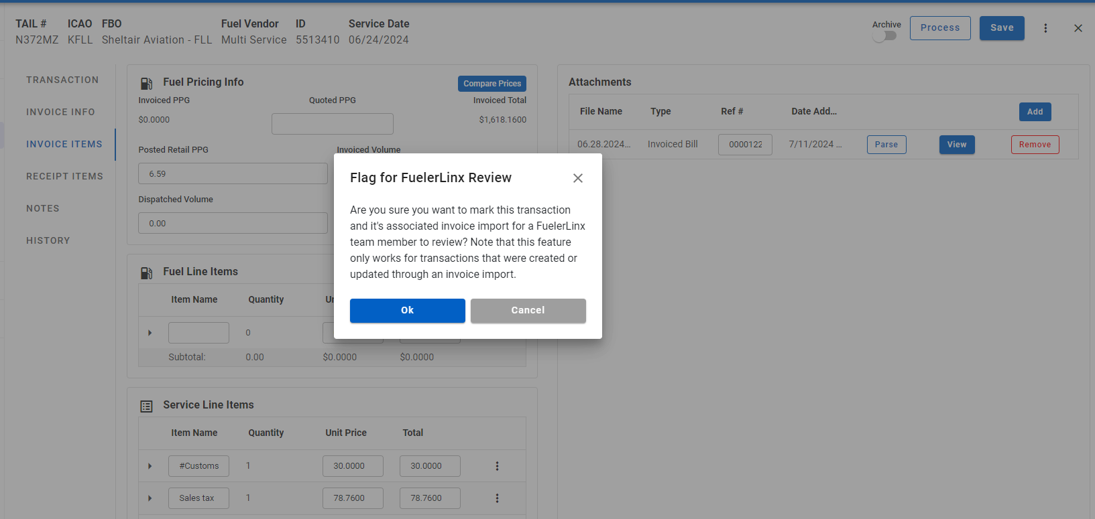Expand the #Customs service line row

click(x=150, y=466)
